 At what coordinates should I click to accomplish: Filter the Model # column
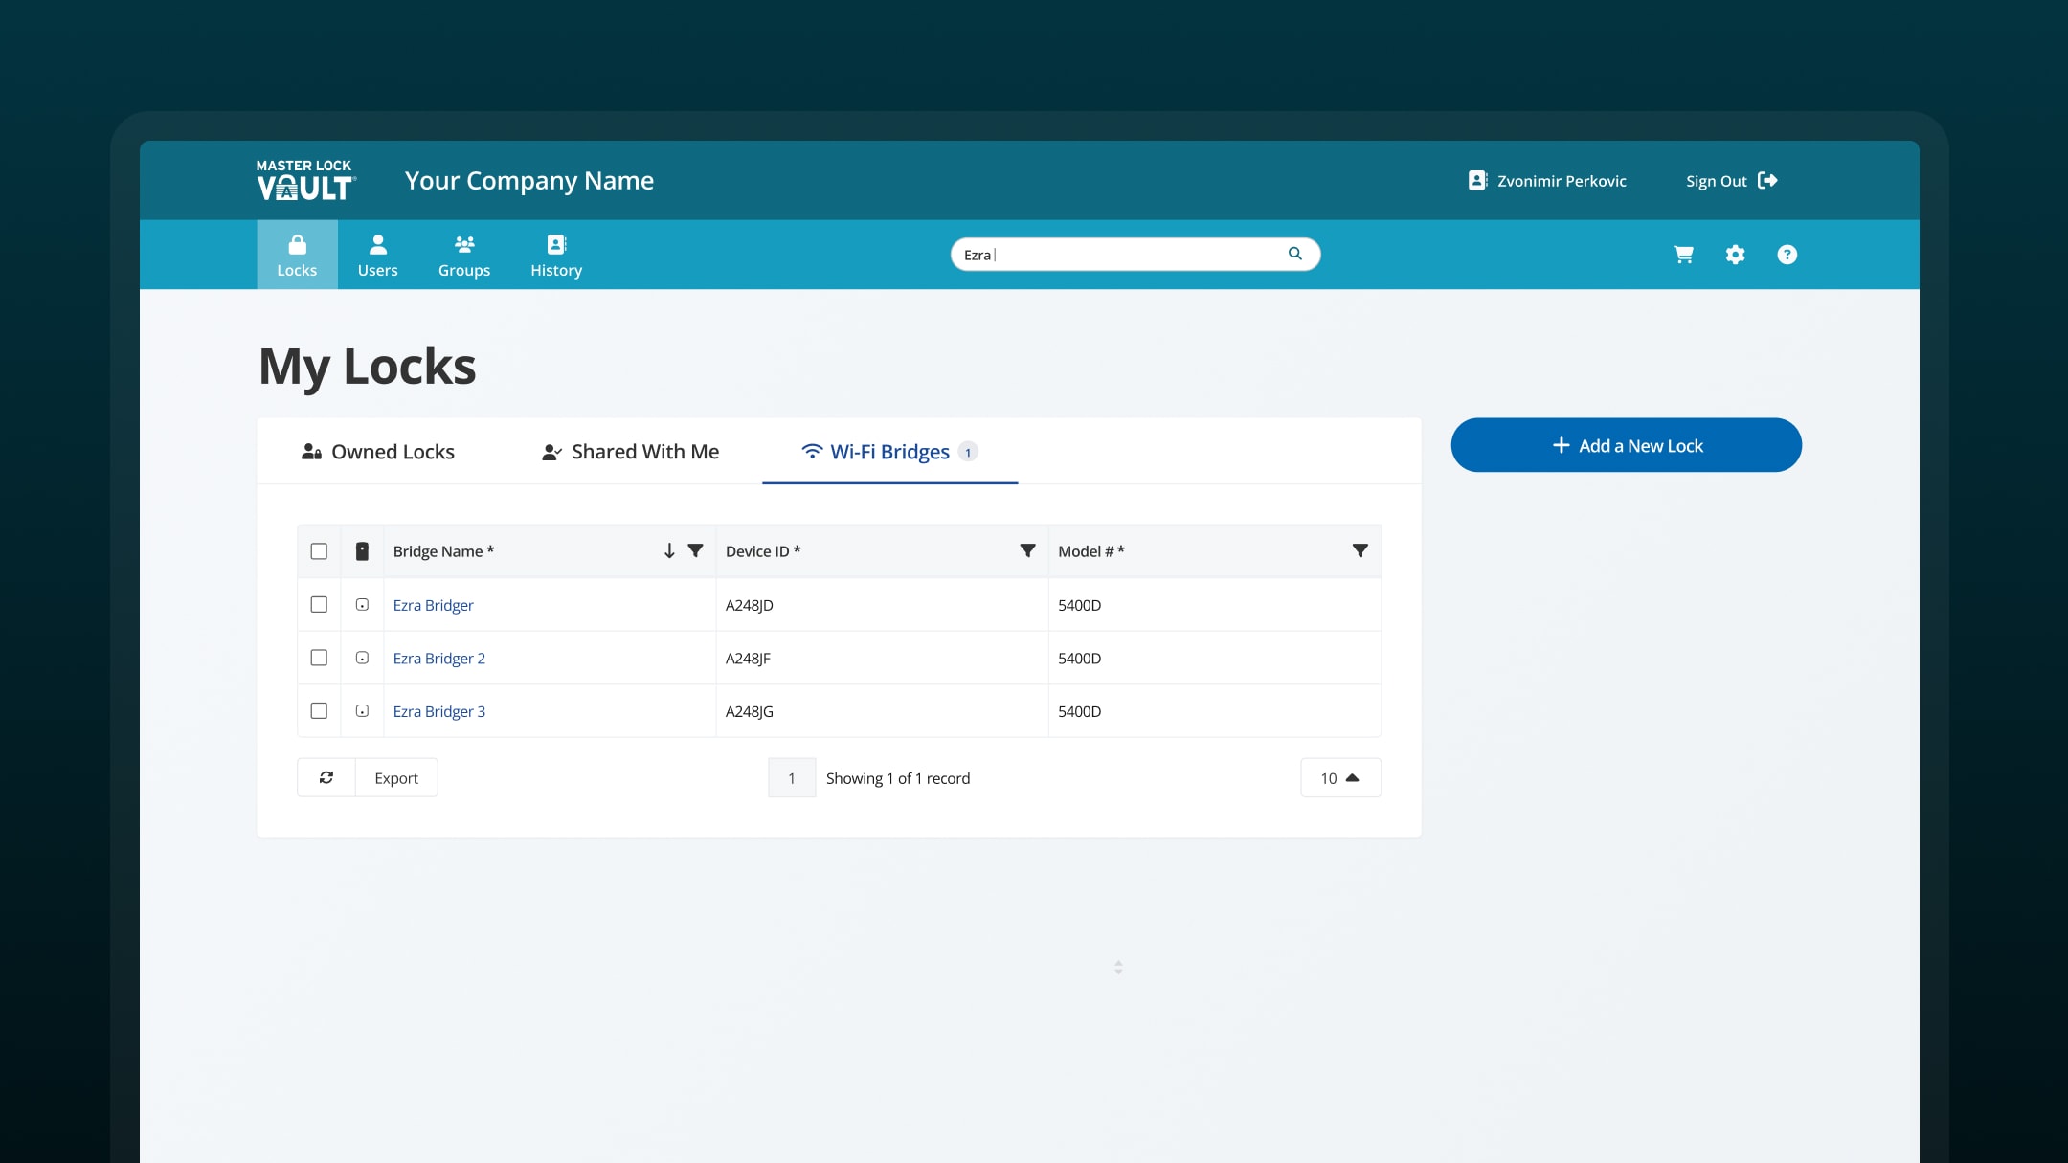click(x=1360, y=550)
